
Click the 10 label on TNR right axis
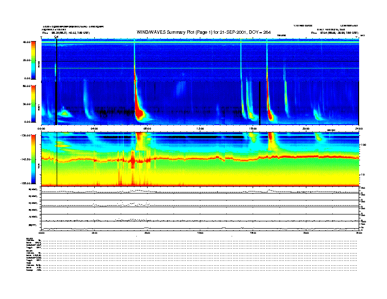[363, 174]
